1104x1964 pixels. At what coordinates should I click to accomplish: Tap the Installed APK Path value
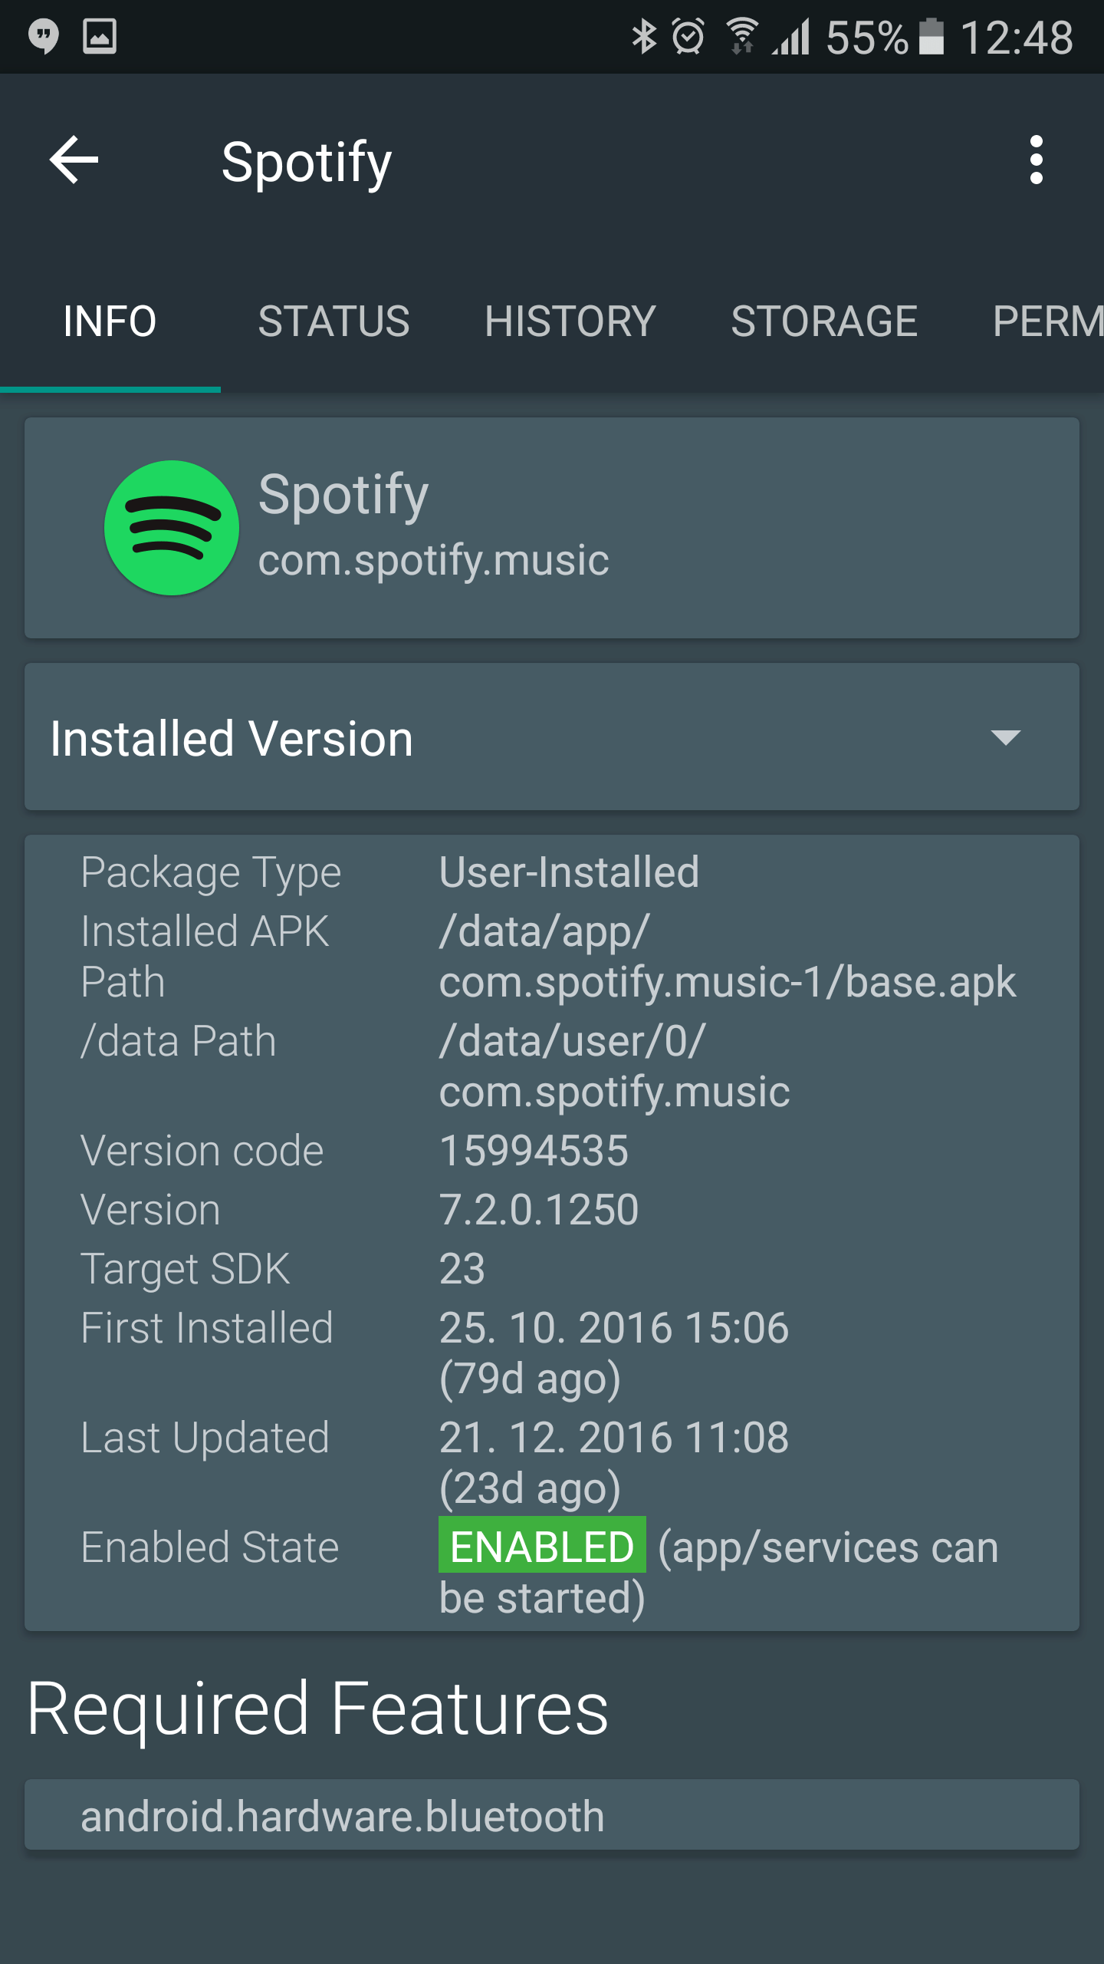[x=727, y=957]
